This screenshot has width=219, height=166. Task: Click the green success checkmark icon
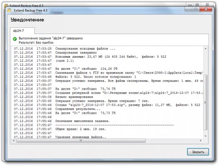(15, 39)
